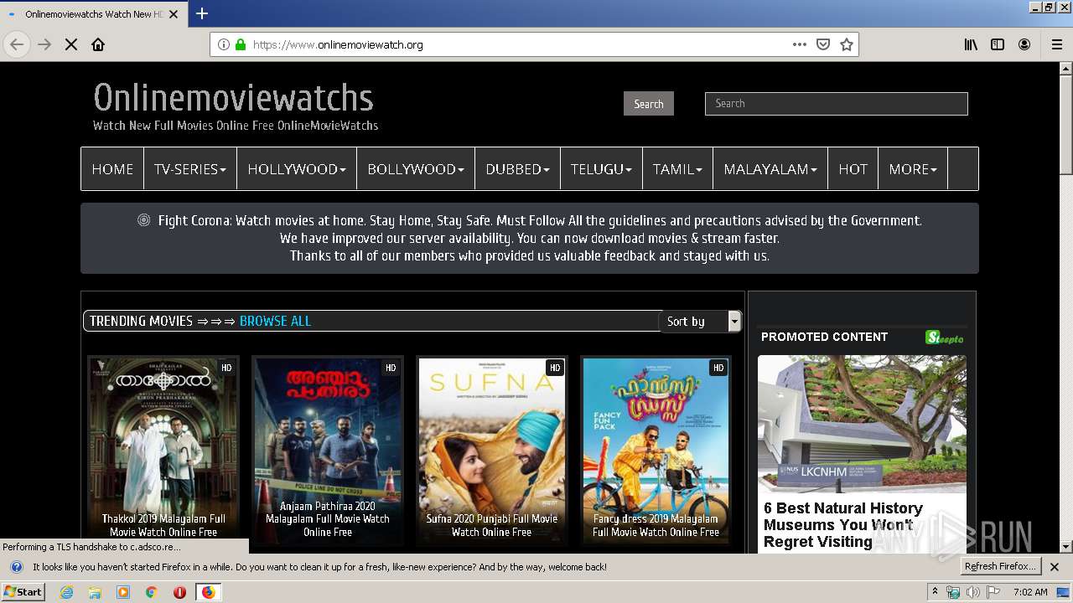Go to the HOME menu item
Image resolution: width=1073 pixels, height=603 pixels.
tap(112, 169)
